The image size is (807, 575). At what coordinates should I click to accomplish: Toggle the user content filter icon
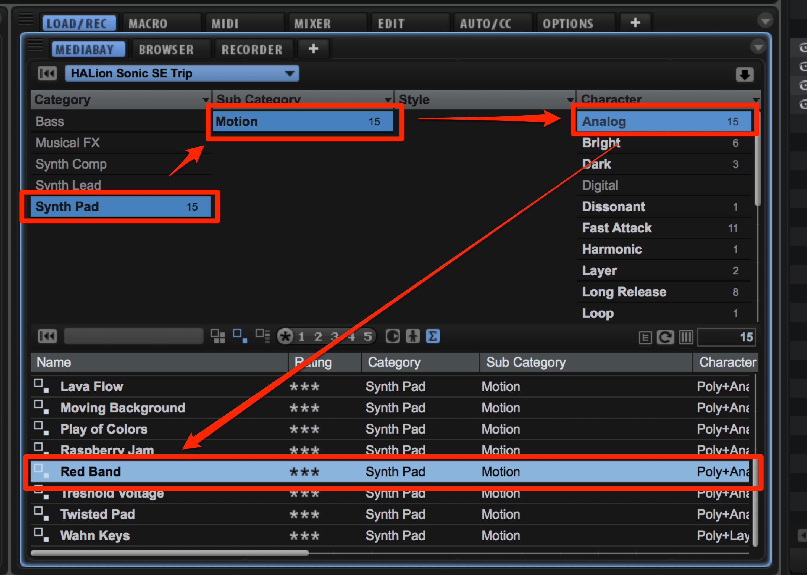coord(413,336)
